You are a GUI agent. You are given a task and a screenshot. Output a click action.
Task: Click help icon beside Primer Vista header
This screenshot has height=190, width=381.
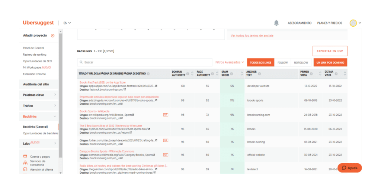(311, 74)
